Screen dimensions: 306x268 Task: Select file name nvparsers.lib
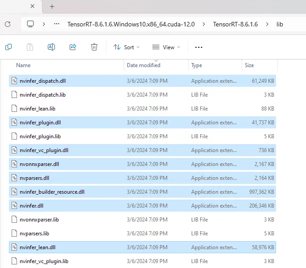point(34,234)
